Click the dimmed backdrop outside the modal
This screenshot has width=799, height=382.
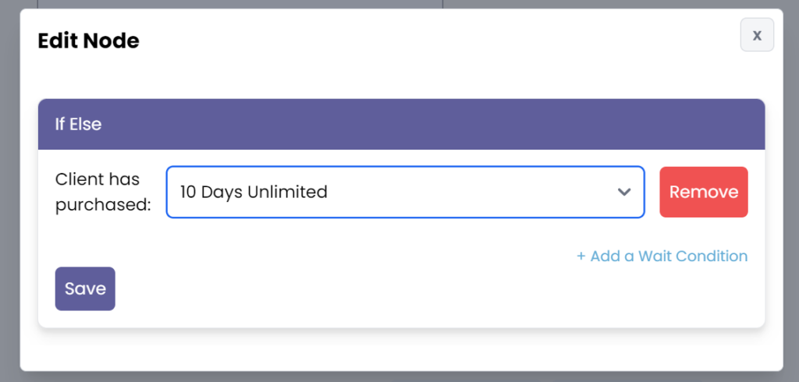click(x=9, y=195)
